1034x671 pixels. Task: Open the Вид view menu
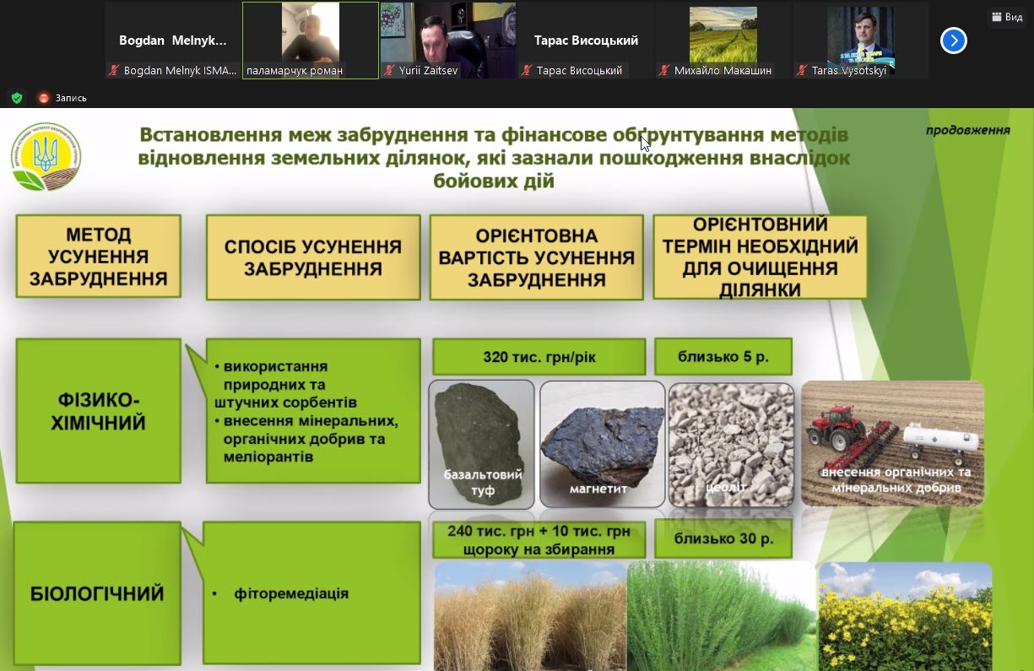point(1005,17)
